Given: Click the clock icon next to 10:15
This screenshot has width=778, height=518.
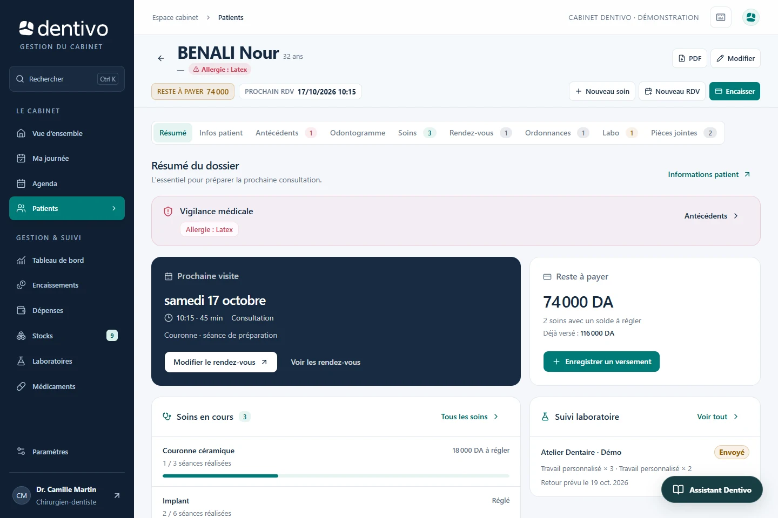Looking at the screenshot, I should (x=169, y=318).
